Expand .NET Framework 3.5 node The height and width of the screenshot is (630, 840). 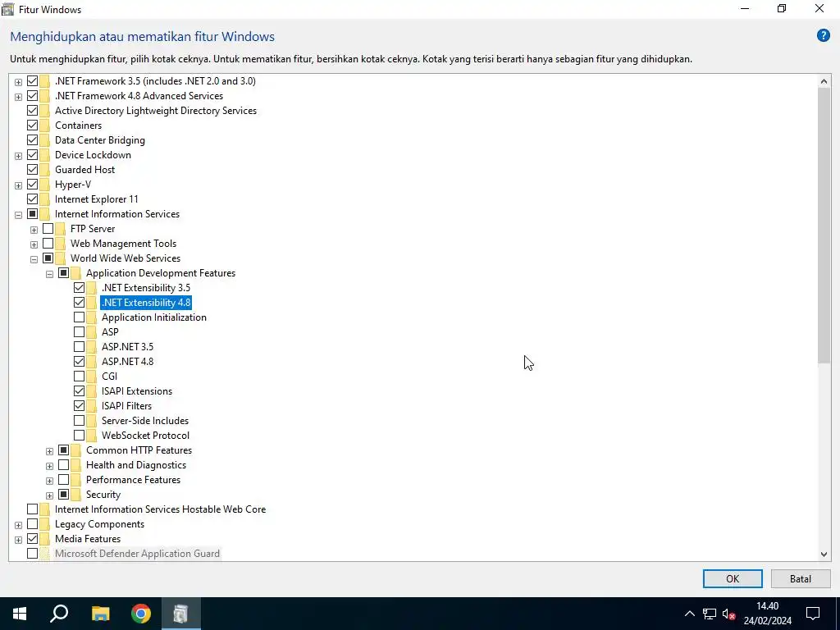click(x=18, y=82)
